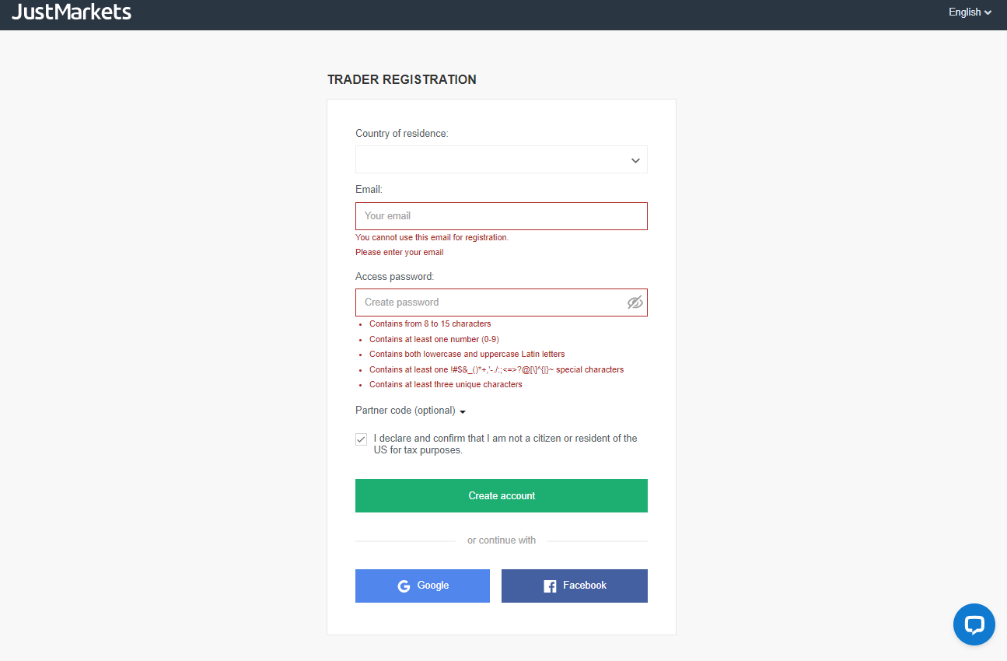Image resolution: width=1007 pixels, height=661 pixels.
Task: Click the Your email input field
Action: [x=501, y=215]
